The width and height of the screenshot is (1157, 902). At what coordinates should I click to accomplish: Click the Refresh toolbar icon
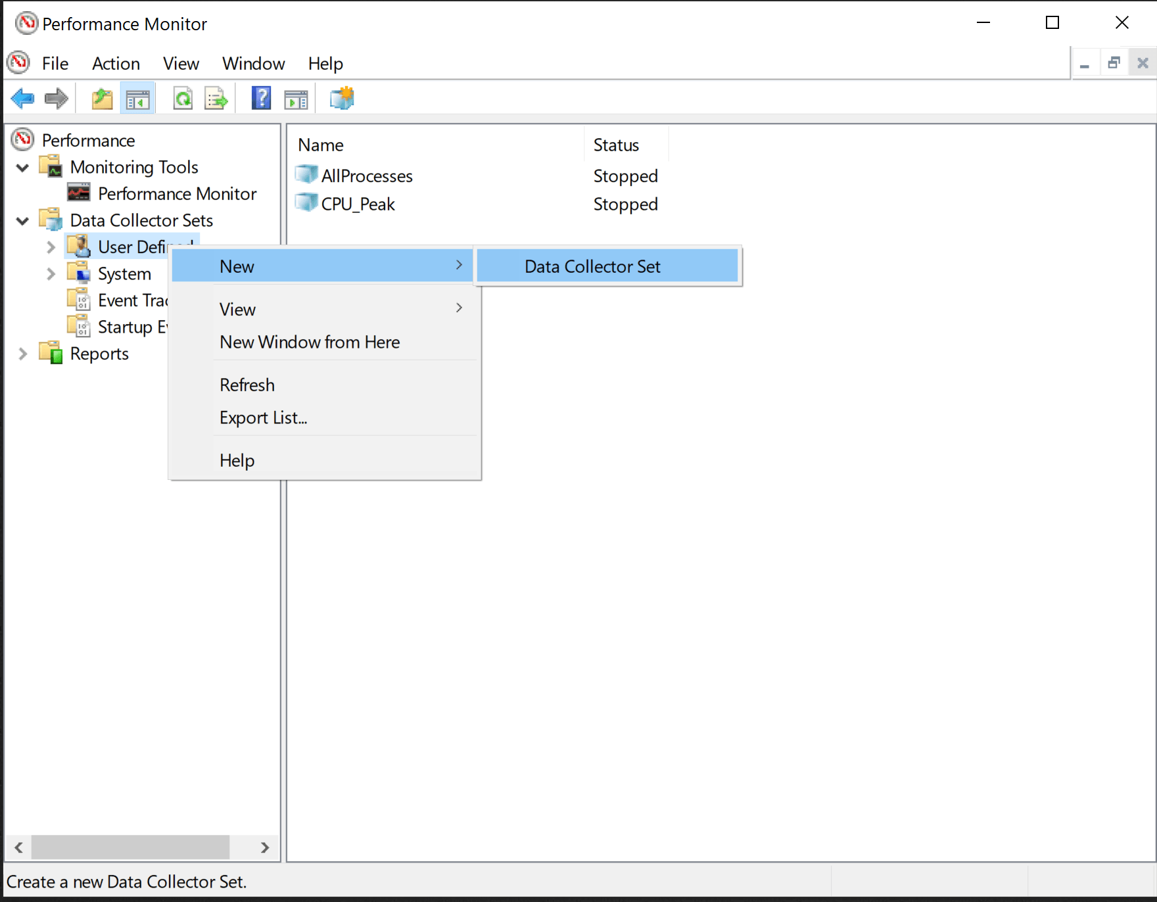point(183,99)
